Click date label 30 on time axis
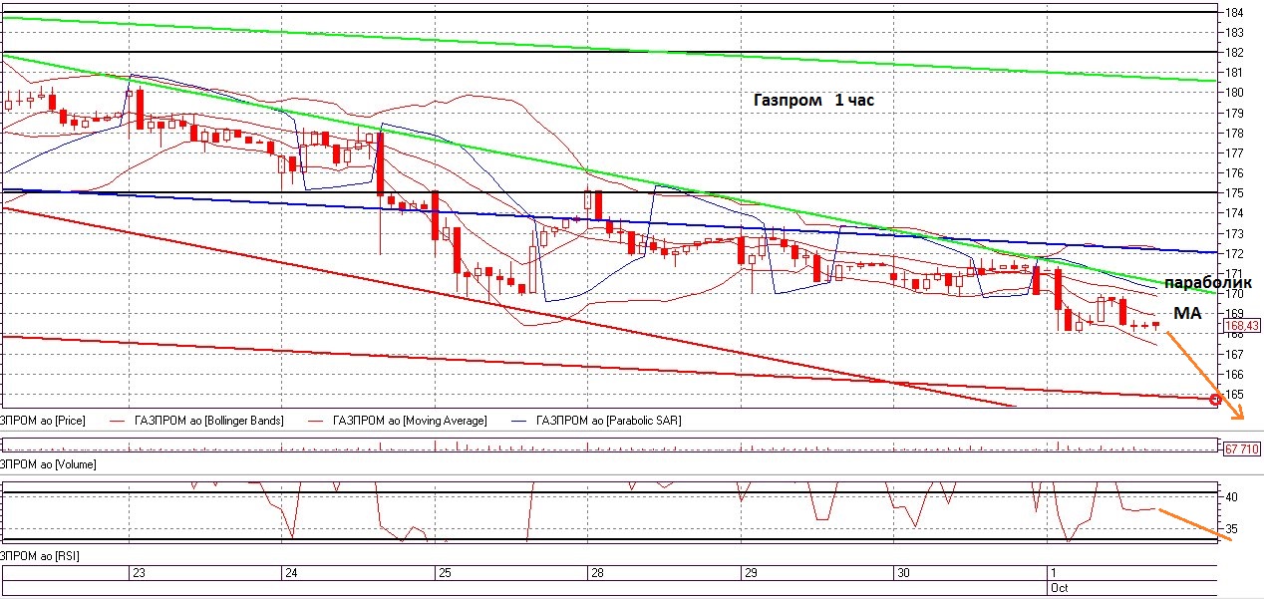 pos(903,573)
